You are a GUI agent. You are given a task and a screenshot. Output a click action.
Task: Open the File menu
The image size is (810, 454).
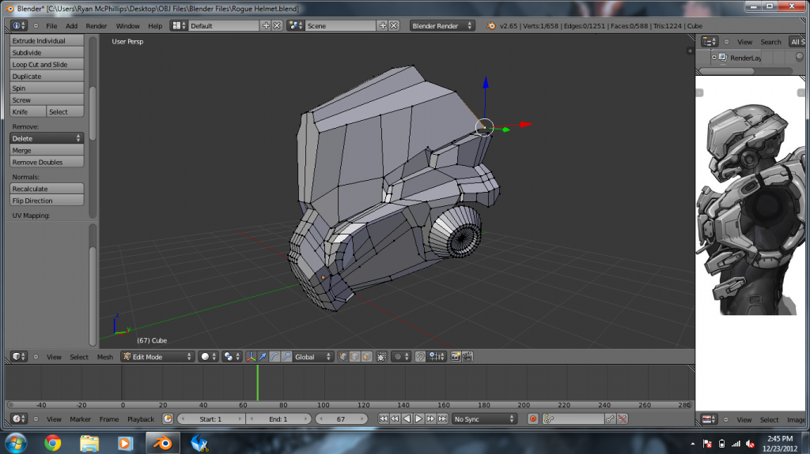[x=51, y=26]
